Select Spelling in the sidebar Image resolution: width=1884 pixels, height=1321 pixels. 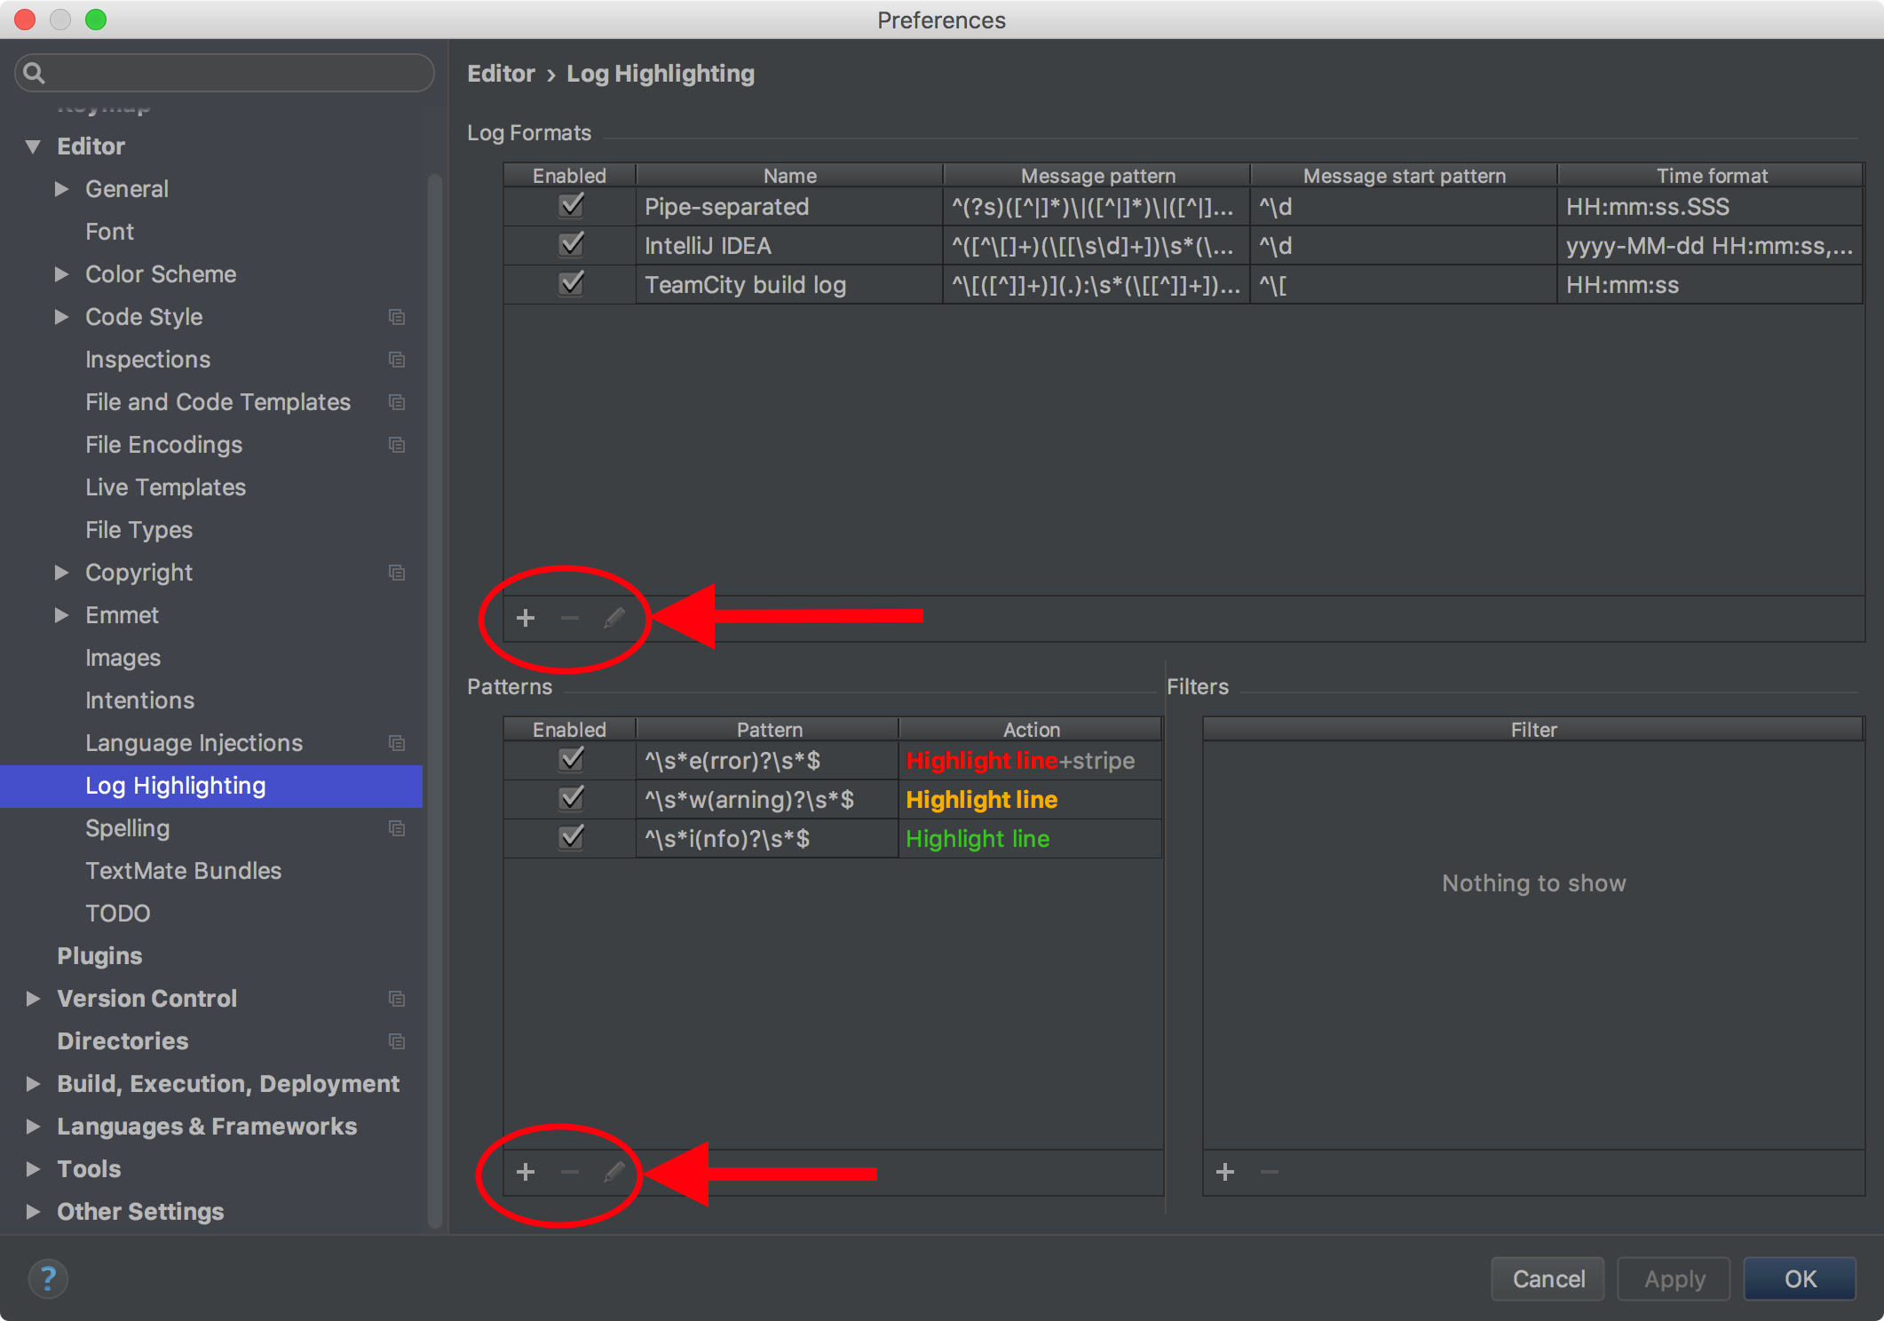click(x=127, y=827)
